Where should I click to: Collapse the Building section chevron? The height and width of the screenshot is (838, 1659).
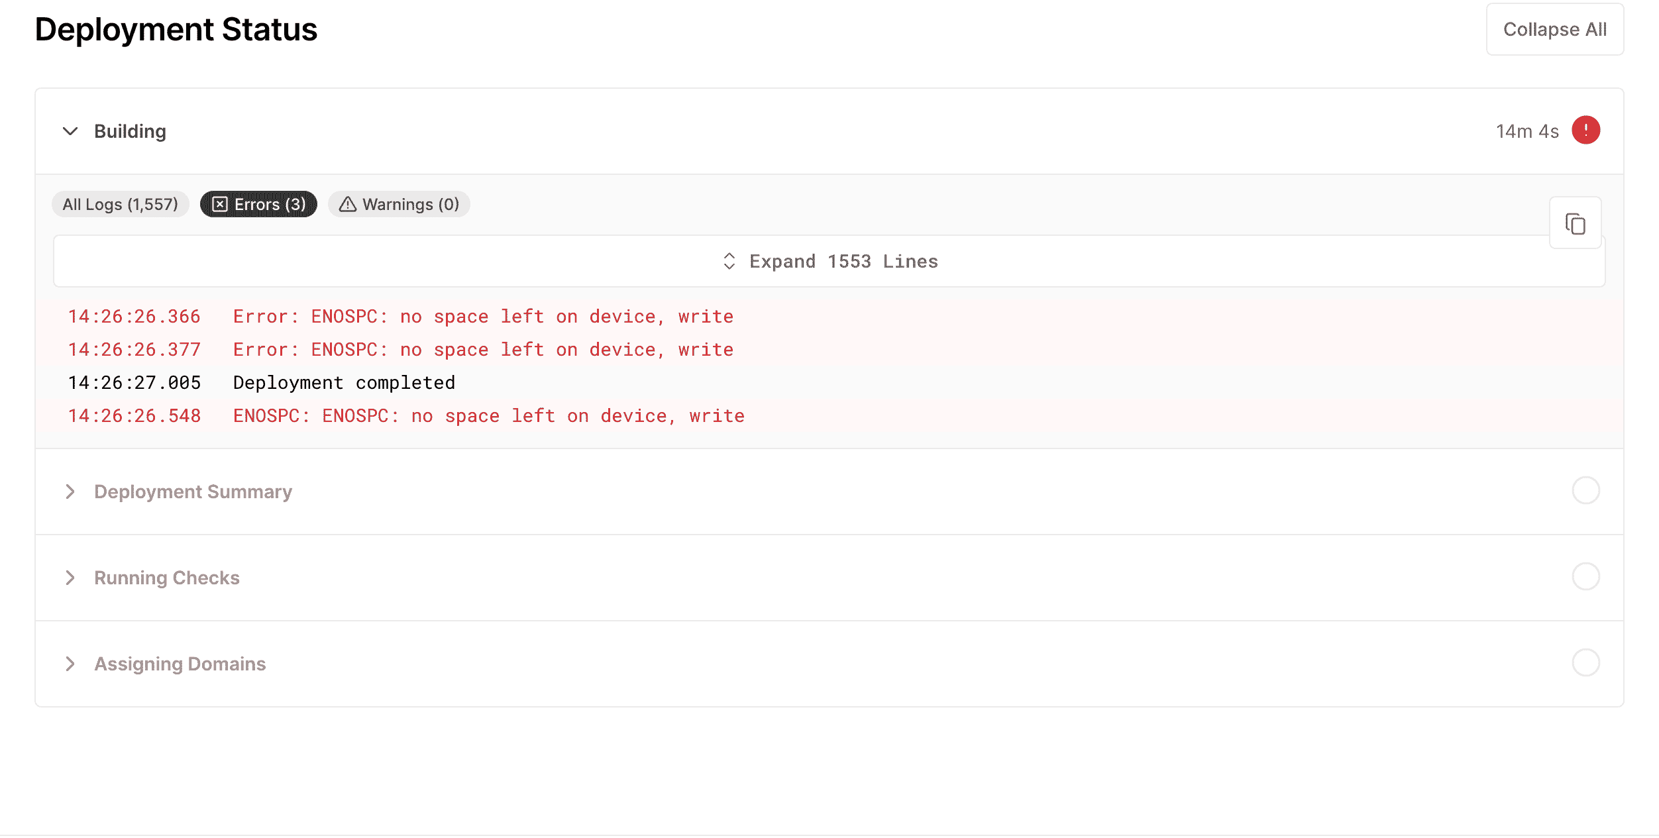tap(70, 131)
